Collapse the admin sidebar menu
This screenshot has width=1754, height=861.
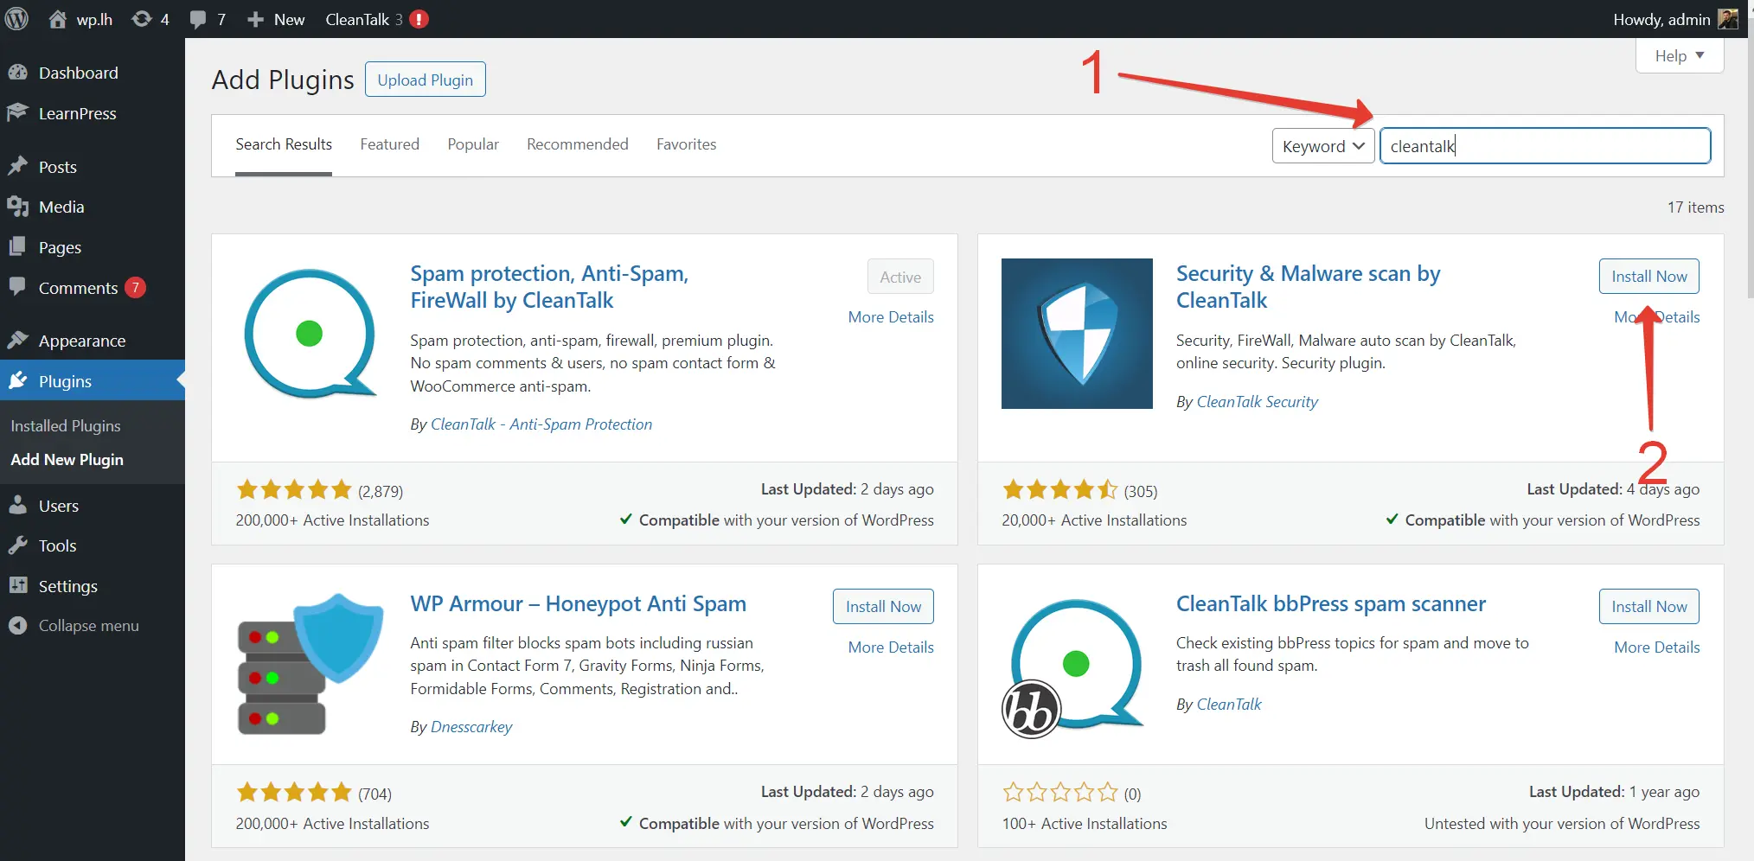click(19, 625)
